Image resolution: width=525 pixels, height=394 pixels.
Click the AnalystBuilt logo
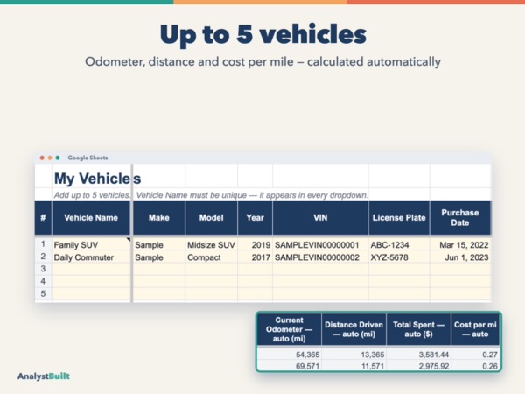(44, 376)
